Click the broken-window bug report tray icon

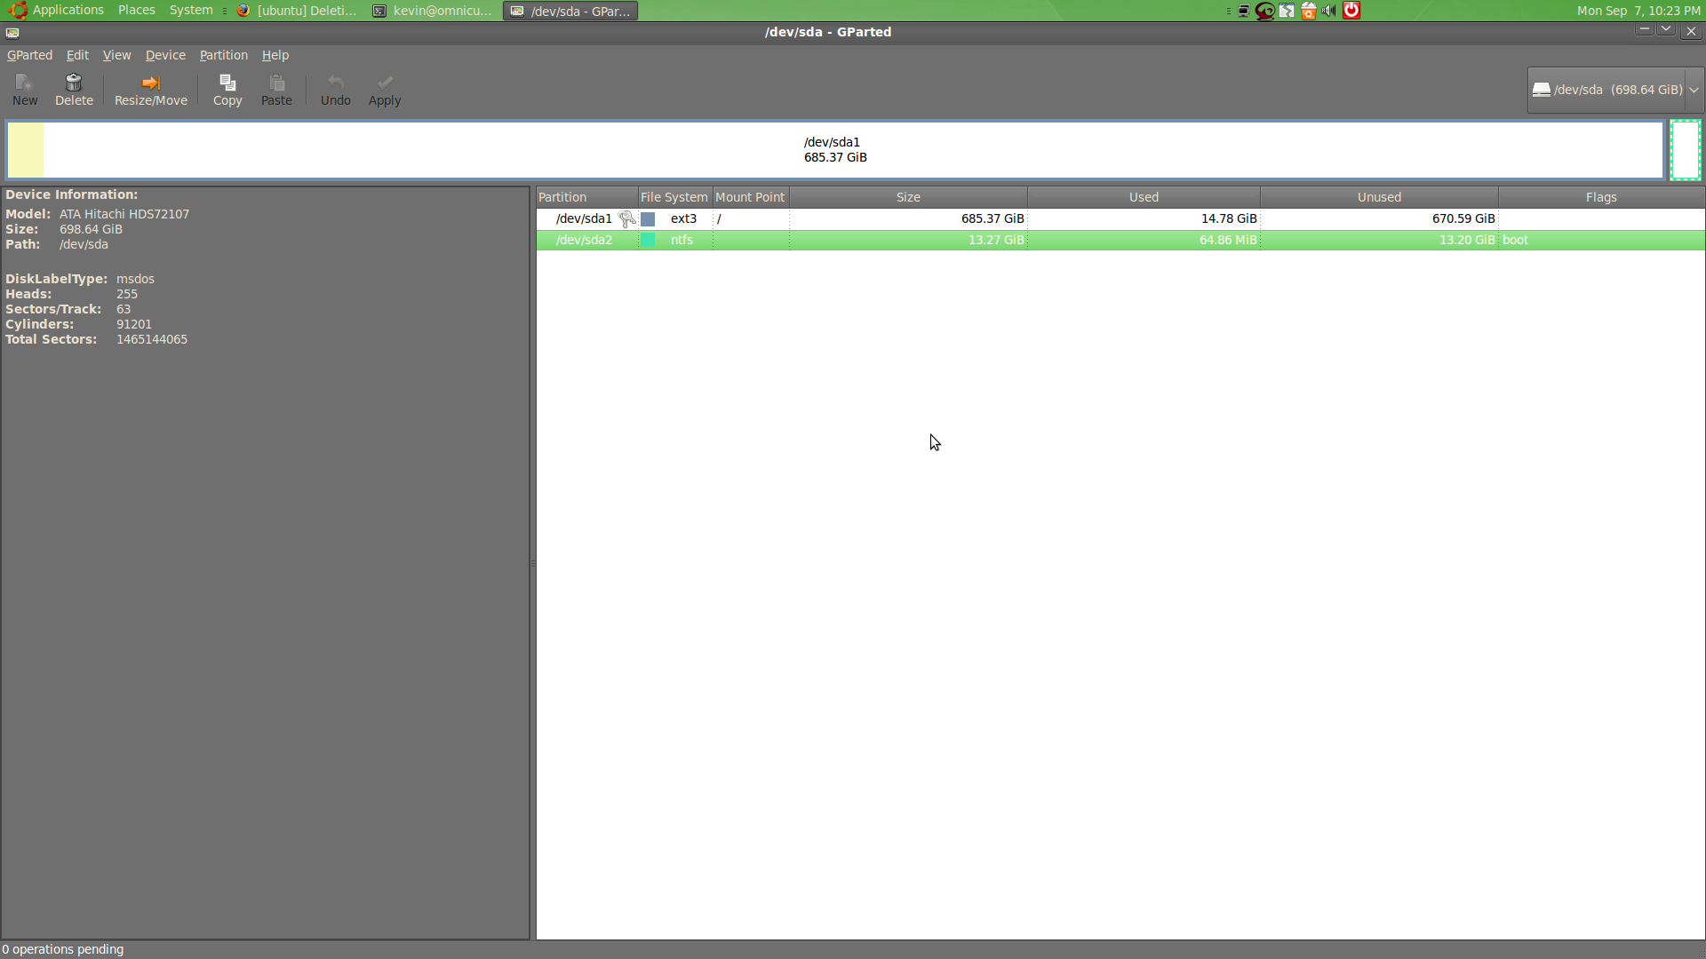(1287, 11)
